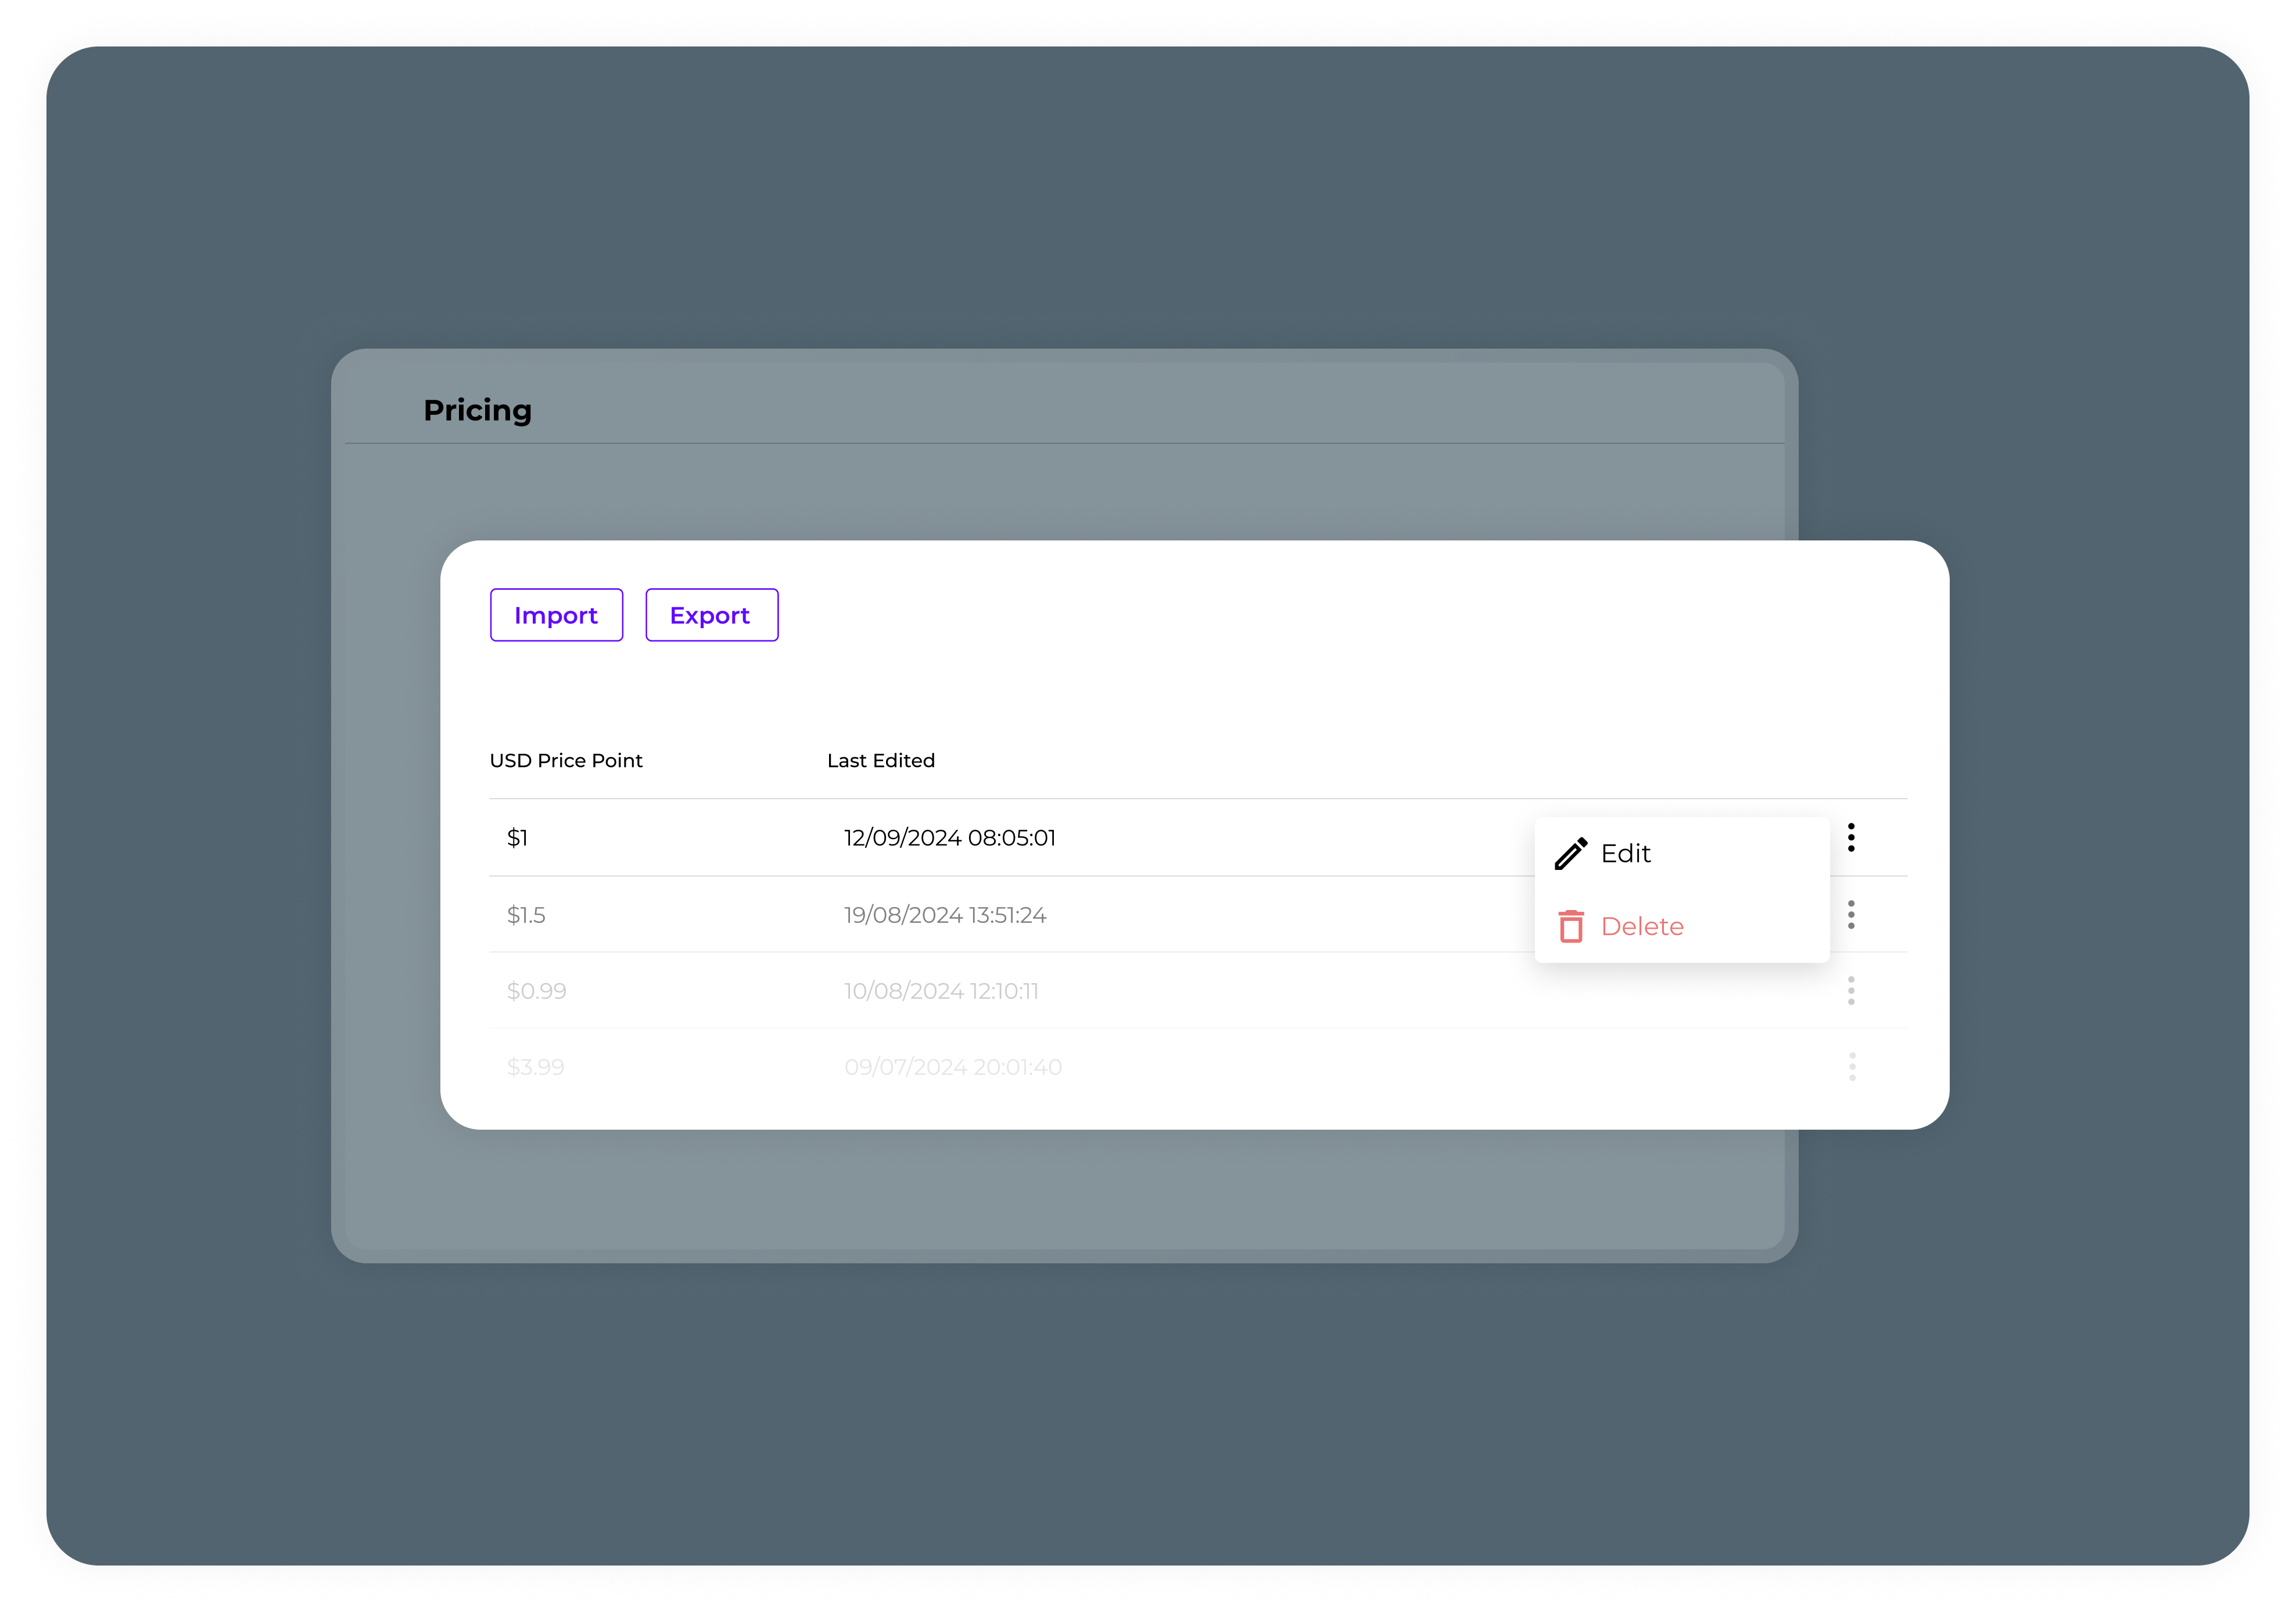Click the 10/08/2024 12:10:11 timestamp

point(940,991)
